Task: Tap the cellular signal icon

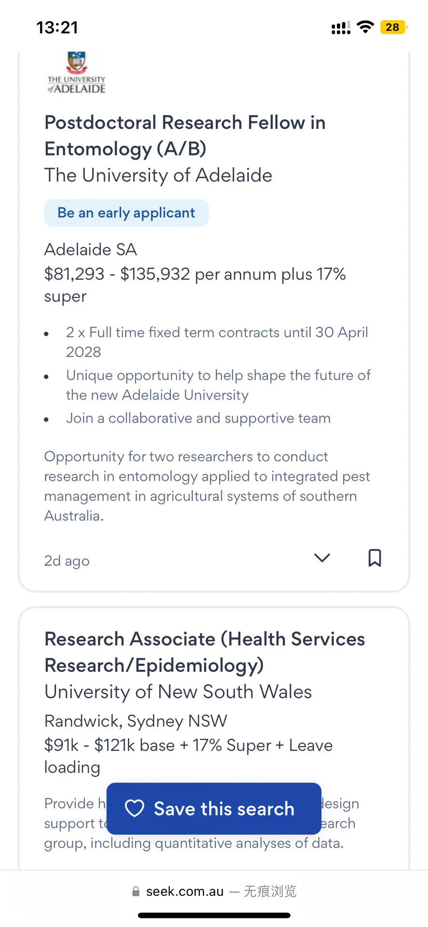Action: point(341,28)
